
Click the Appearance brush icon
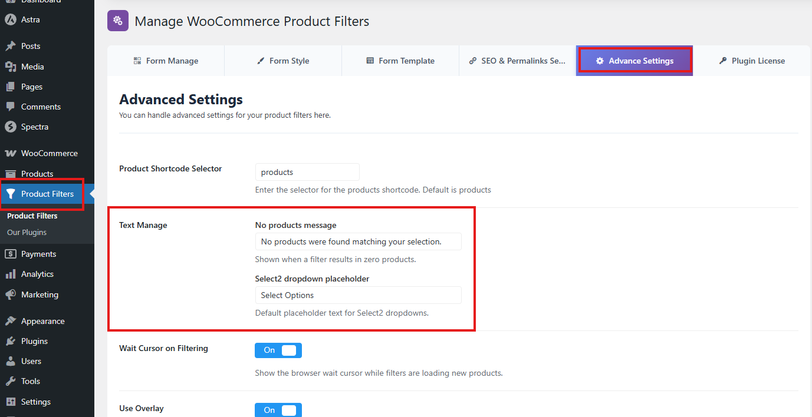click(x=10, y=321)
